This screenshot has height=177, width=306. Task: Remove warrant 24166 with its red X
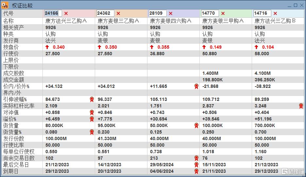pyautogui.click(x=66, y=13)
